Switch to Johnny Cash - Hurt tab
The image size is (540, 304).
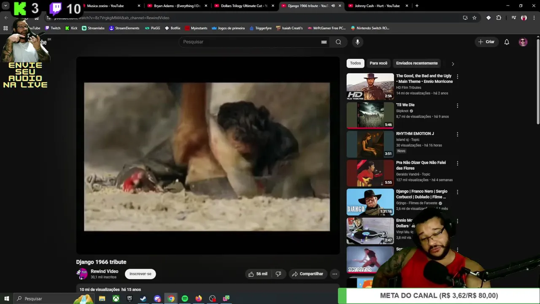pyautogui.click(x=377, y=6)
